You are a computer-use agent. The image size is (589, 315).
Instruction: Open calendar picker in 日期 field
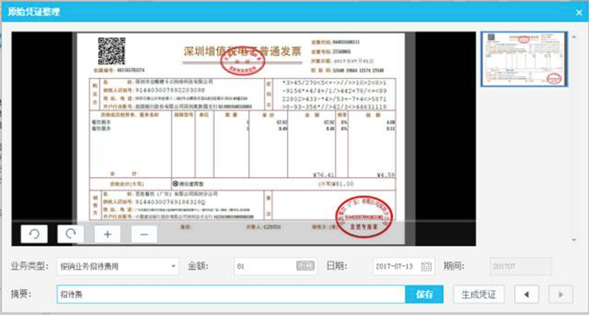click(x=426, y=266)
